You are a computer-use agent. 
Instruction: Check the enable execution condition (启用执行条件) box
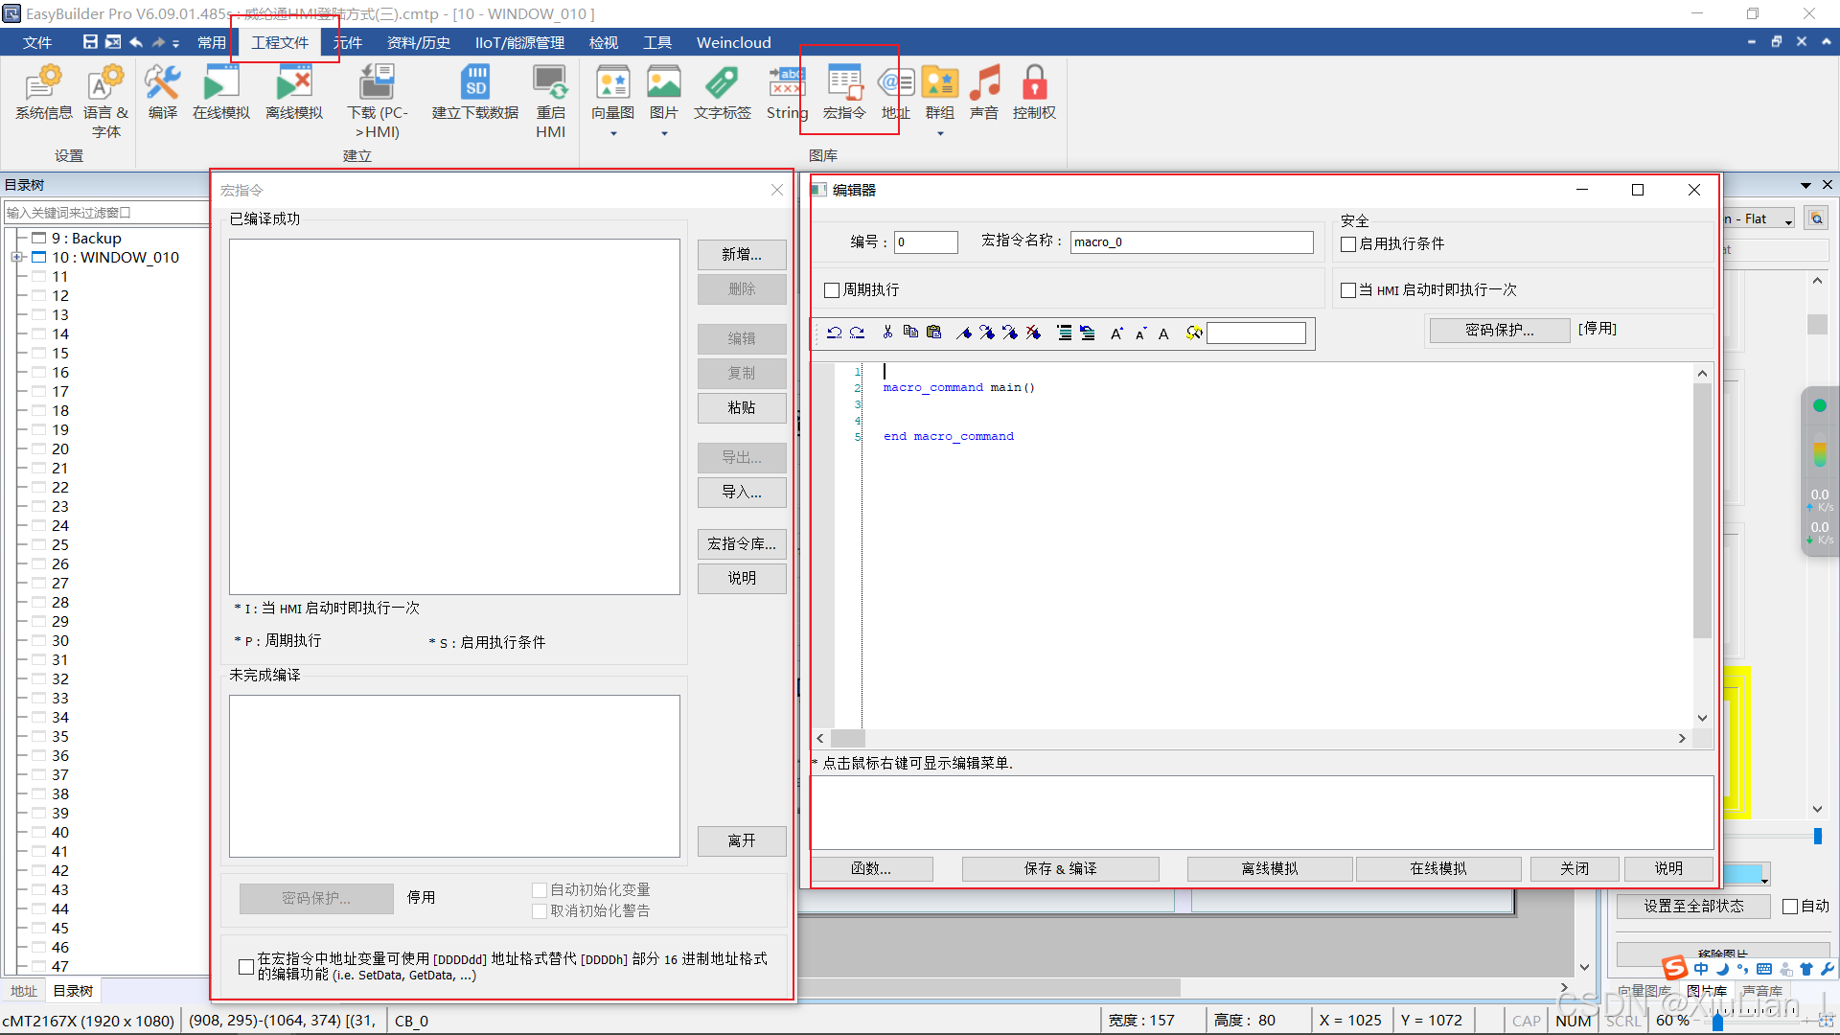coord(1348,244)
